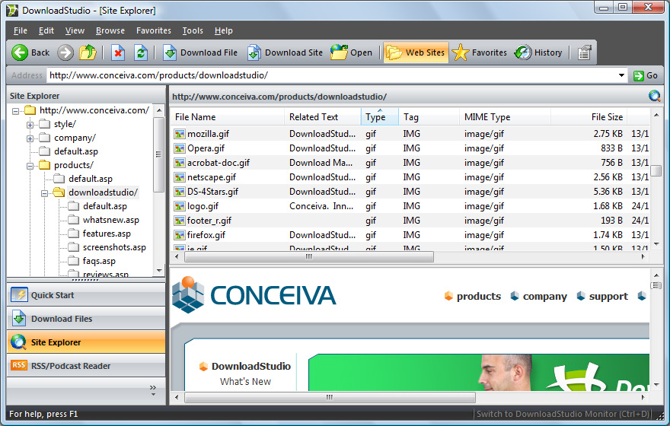
Task: Expand the style/ folder node
Action: tap(30, 125)
